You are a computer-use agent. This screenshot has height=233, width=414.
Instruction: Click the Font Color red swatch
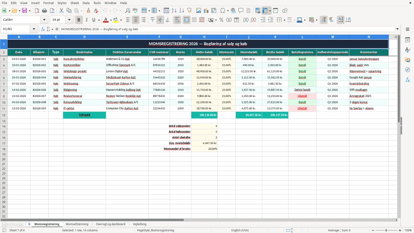106,20
